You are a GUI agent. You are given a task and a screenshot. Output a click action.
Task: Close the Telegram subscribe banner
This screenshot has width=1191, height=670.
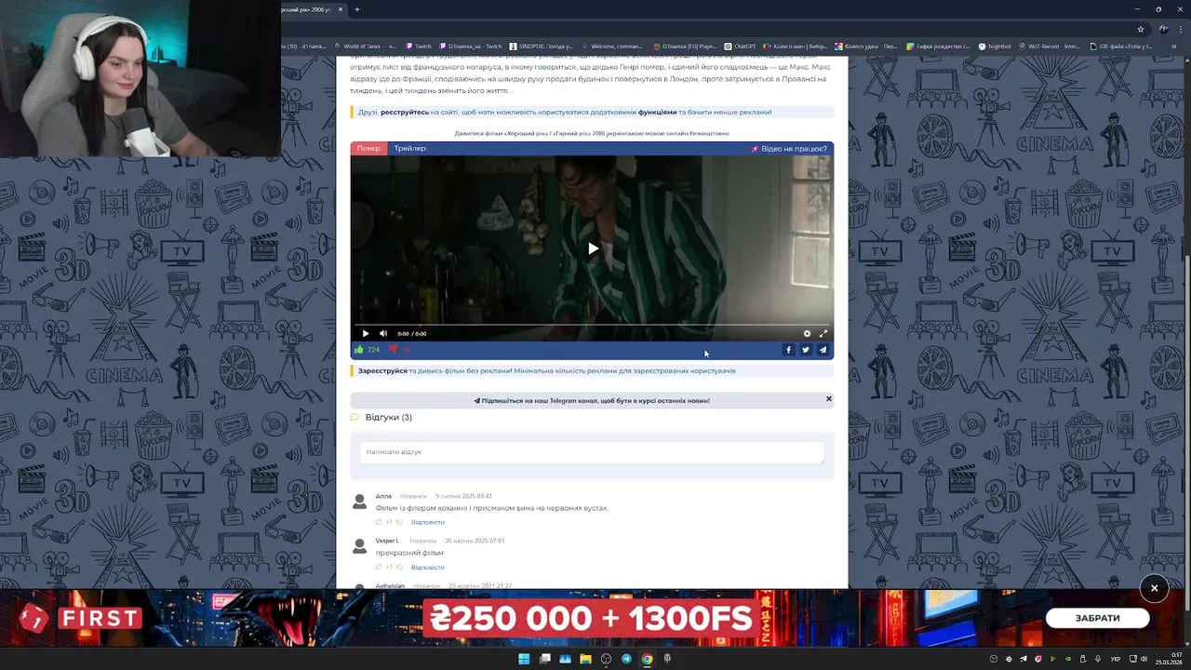coord(829,399)
